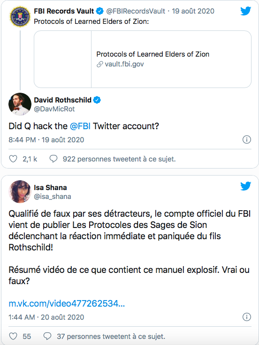
Task: Like Isa Shana's tweet with heart icon
Action: (x=13, y=336)
